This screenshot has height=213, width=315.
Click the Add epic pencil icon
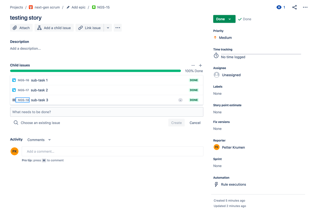(68, 8)
